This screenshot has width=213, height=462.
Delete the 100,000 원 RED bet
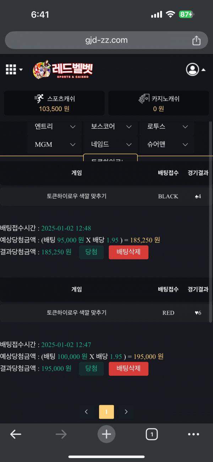tap(128, 369)
